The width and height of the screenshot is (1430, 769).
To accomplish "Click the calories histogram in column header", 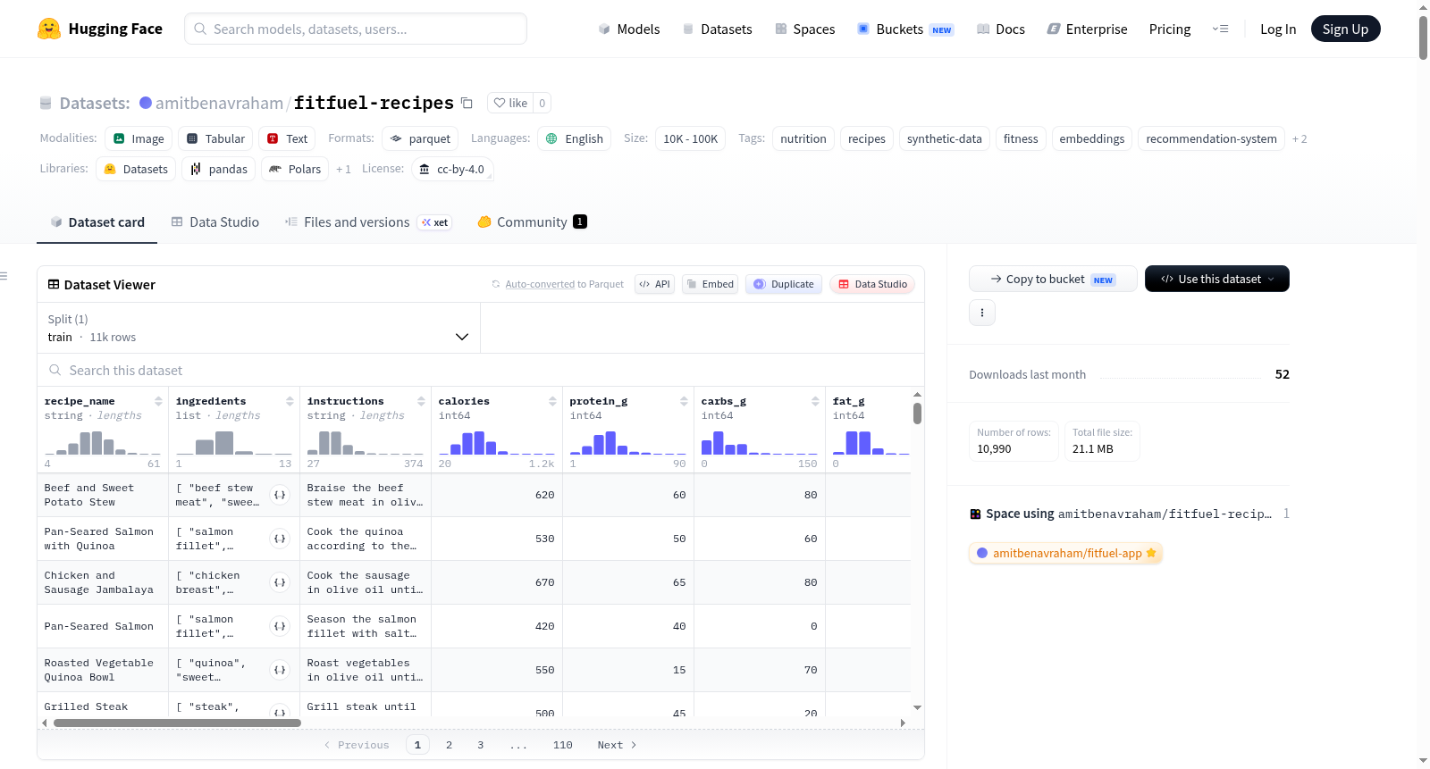I will point(496,442).
